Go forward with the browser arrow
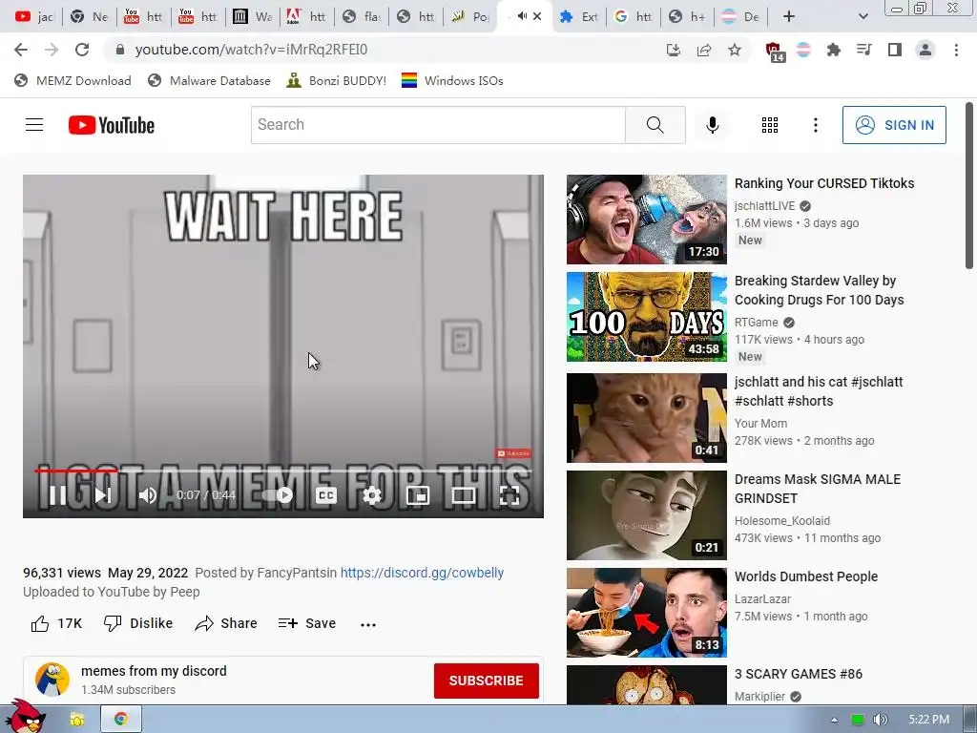This screenshot has height=733, width=977. [x=52, y=50]
